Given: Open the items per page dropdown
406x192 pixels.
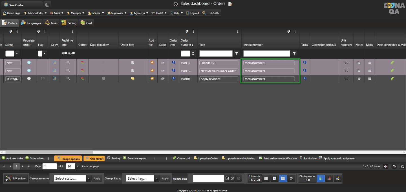Looking at the screenshot, I should [78, 166].
